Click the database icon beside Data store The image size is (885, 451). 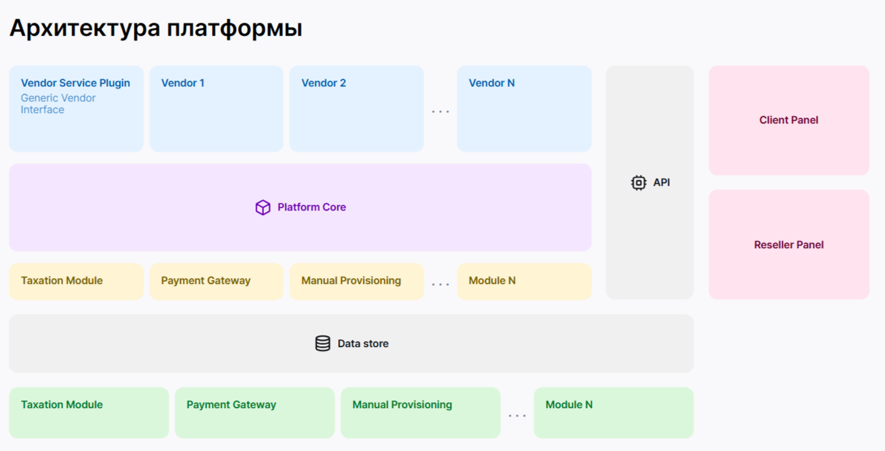tap(323, 344)
